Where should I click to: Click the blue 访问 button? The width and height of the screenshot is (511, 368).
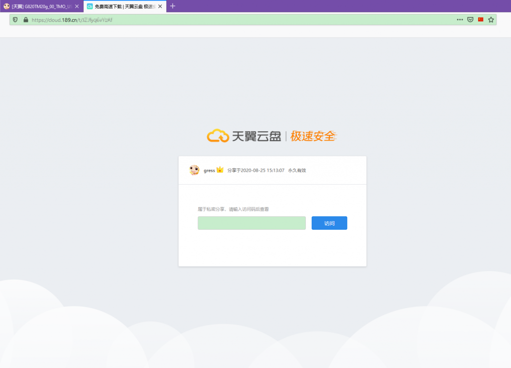pyautogui.click(x=329, y=223)
